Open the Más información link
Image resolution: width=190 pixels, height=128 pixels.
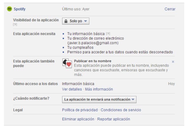(99, 89)
